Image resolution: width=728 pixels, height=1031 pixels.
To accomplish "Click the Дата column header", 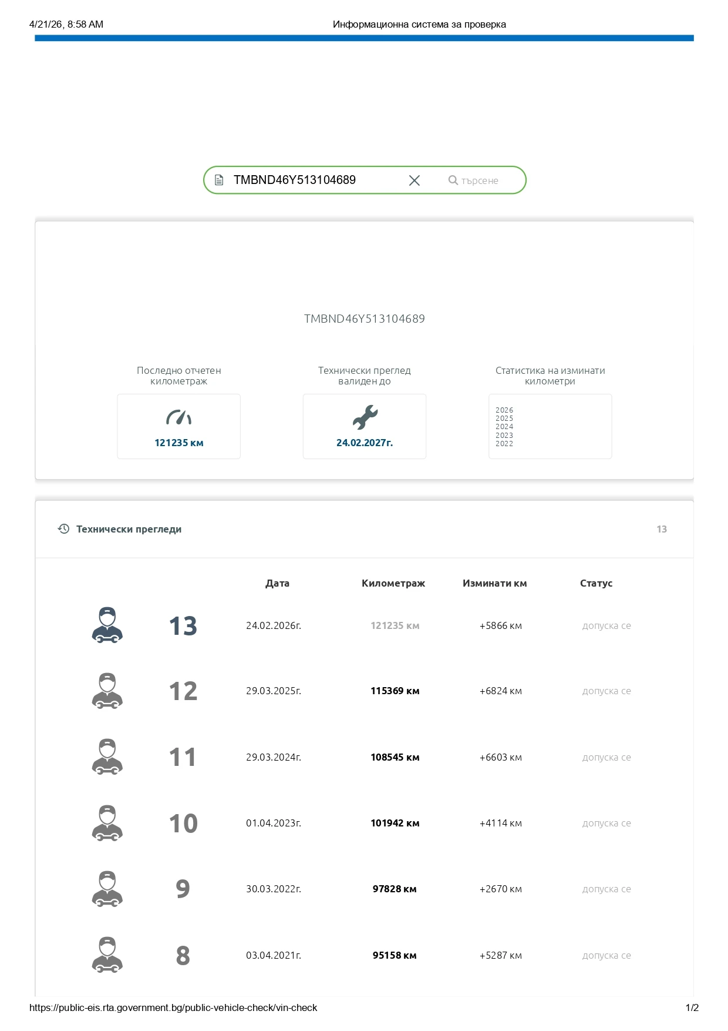I will tap(277, 583).
